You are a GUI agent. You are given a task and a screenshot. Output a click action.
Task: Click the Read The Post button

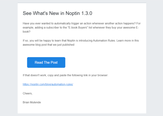pos(46,62)
